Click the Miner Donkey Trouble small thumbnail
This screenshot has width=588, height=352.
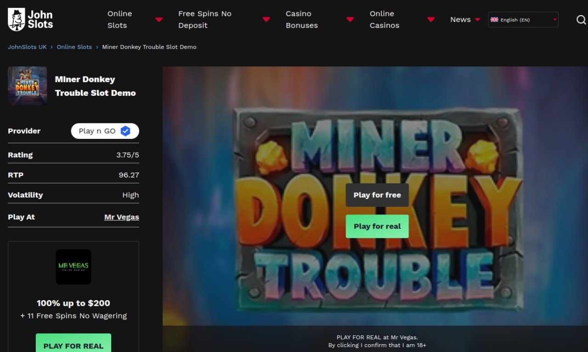pyautogui.click(x=27, y=86)
